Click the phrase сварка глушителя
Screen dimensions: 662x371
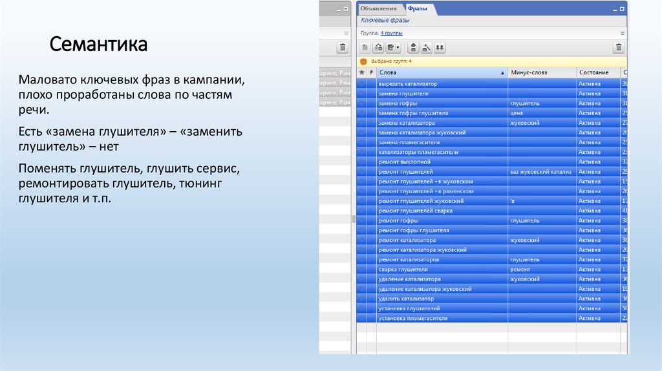(403, 270)
